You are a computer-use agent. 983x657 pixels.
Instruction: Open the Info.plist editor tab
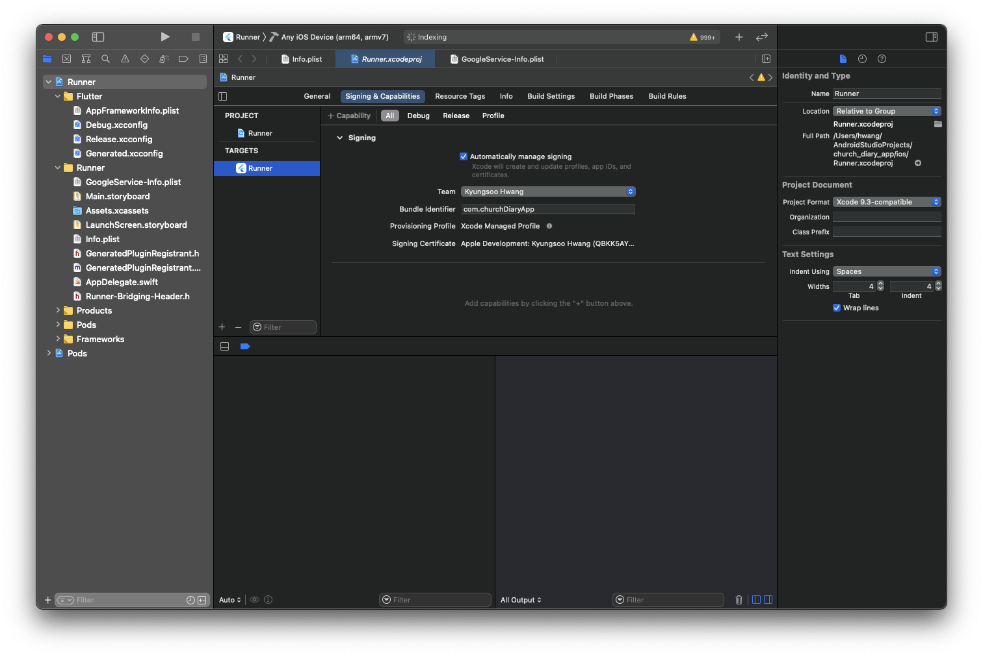click(302, 59)
